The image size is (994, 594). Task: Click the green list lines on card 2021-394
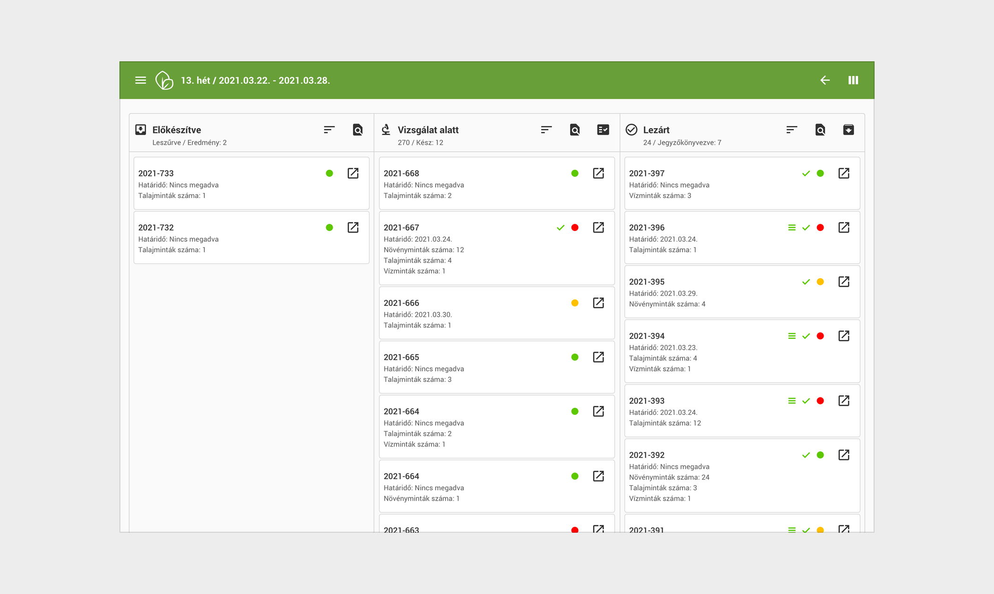(792, 336)
